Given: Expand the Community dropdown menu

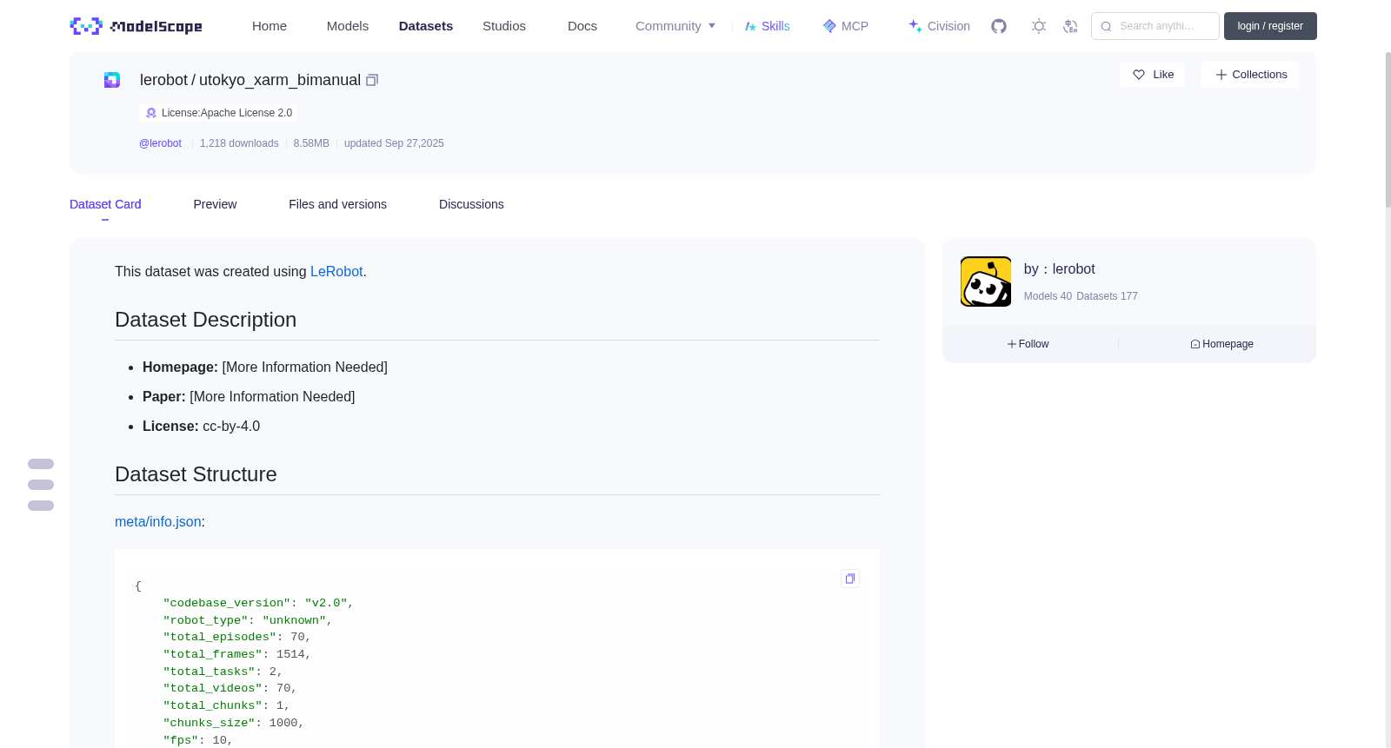Looking at the screenshot, I should coord(676,26).
